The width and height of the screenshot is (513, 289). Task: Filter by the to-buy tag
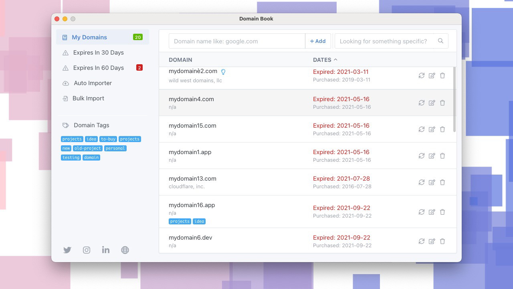(108, 139)
